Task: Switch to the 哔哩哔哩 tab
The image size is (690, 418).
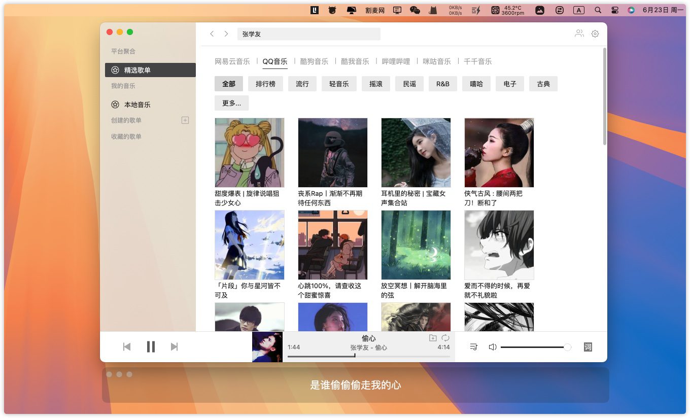Action: click(396, 61)
